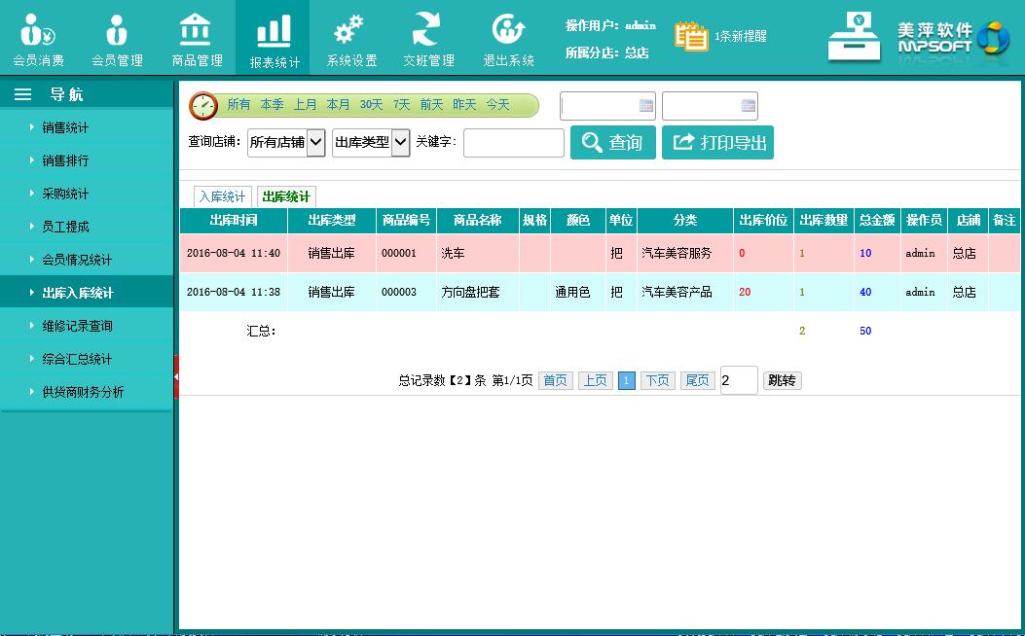The width and height of the screenshot is (1025, 636).
Task: Click calendar icon in first date field
Action: [645, 106]
